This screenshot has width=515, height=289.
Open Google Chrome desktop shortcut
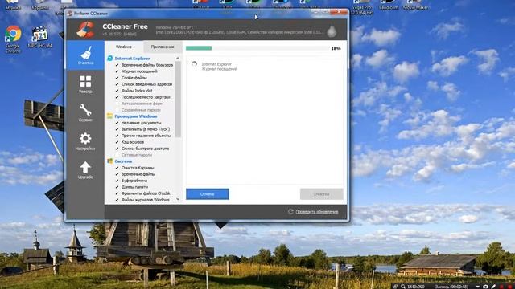[13, 39]
